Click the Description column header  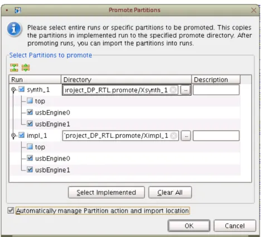pos(216,80)
